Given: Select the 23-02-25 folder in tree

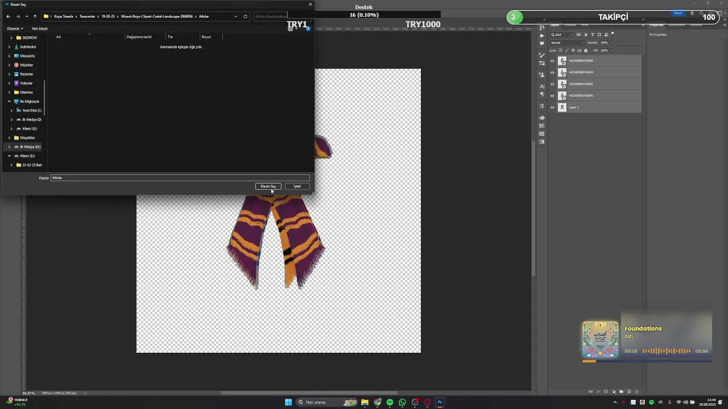Looking at the screenshot, I should (x=32, y=165).
